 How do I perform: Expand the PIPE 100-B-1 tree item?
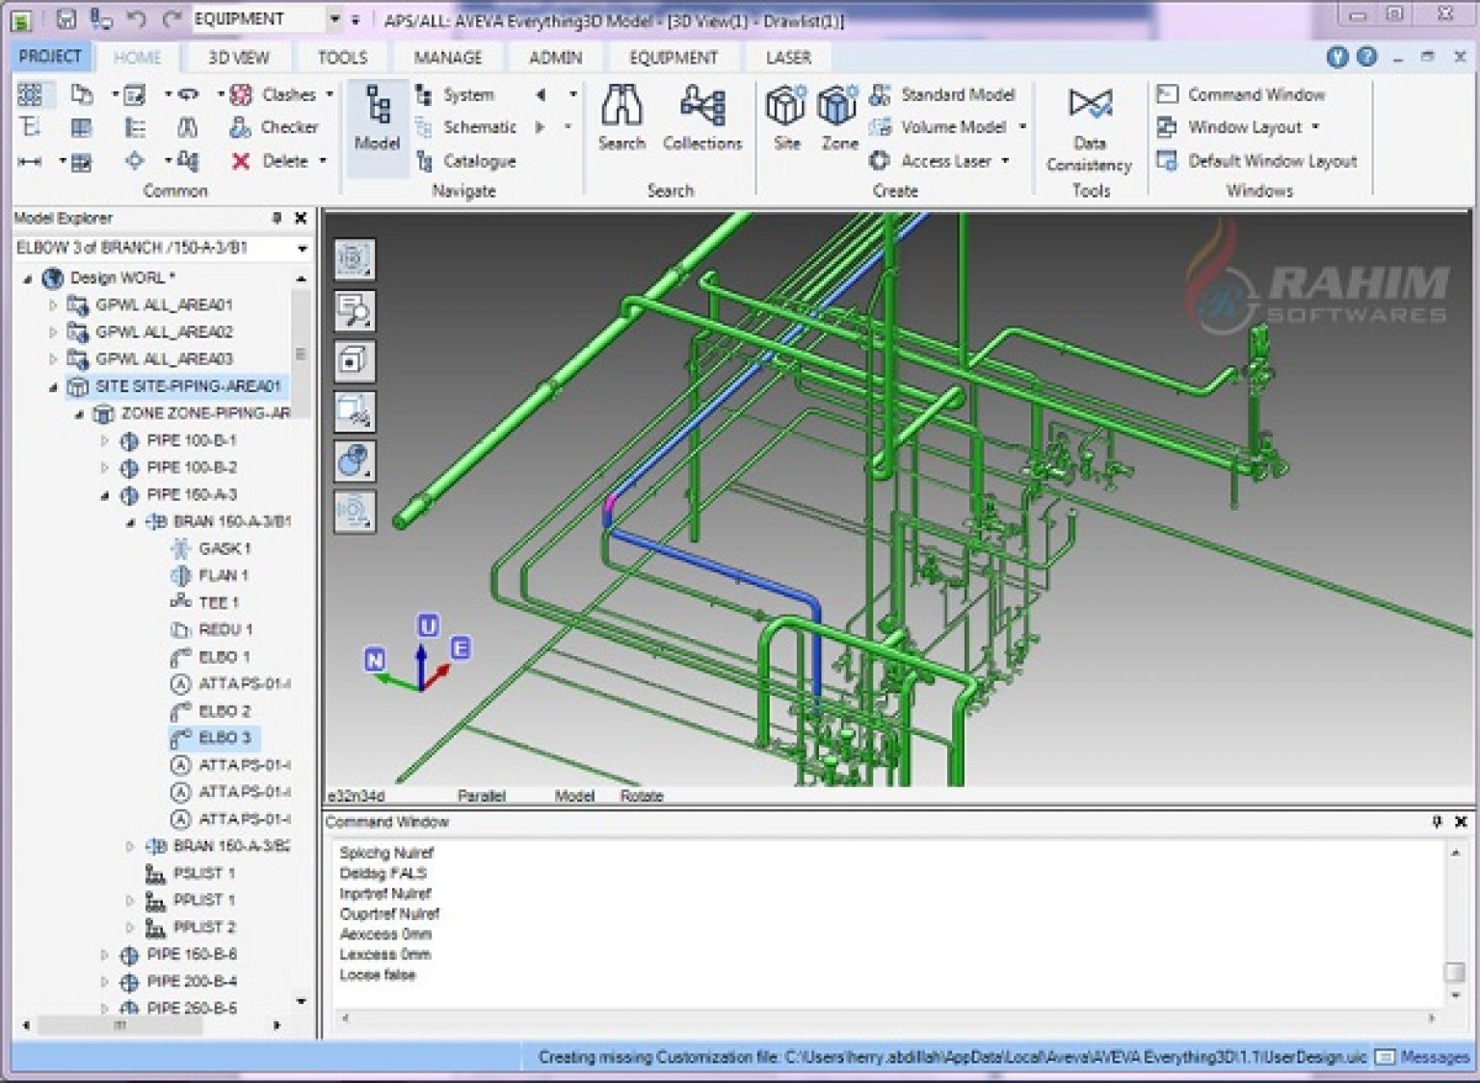click(x=104, y=440)
